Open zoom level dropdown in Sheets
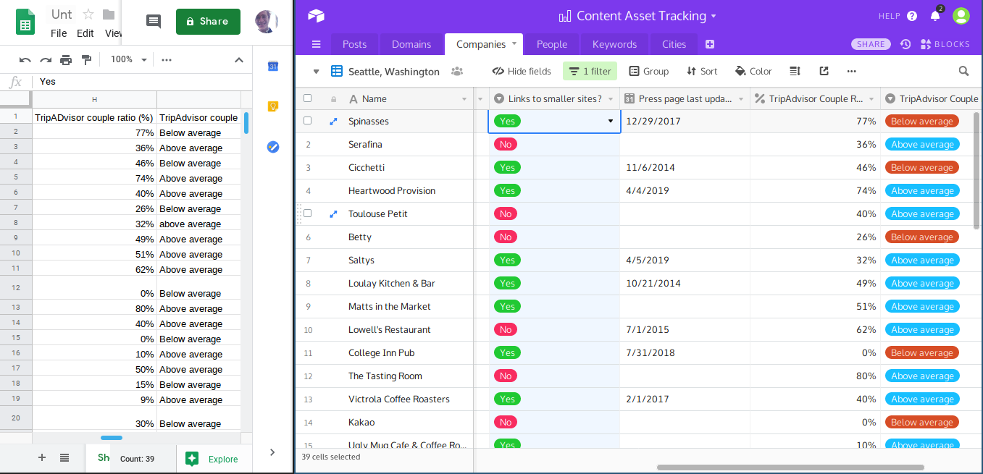Image resolution: width=983 pixels, height=474 pixels. point(128,59)
